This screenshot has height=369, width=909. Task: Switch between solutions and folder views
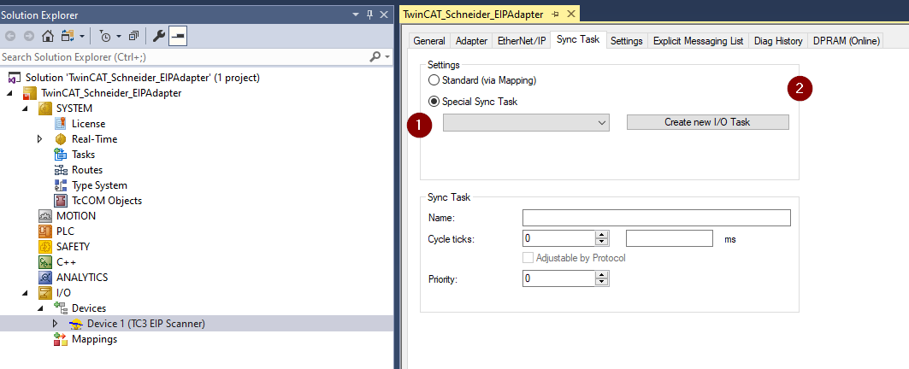(67, 36)
